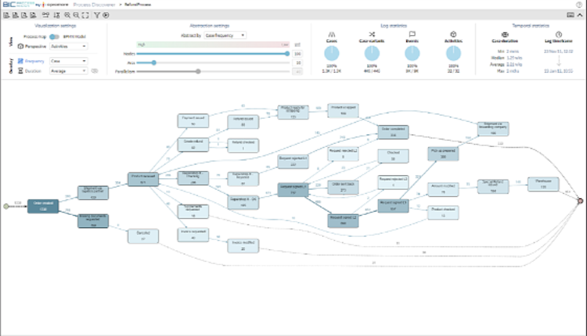Image resolution: width=587 pixels, height=336 pixels.
Task: Toggle Process map / BPMN model switch
Action: 55,37
